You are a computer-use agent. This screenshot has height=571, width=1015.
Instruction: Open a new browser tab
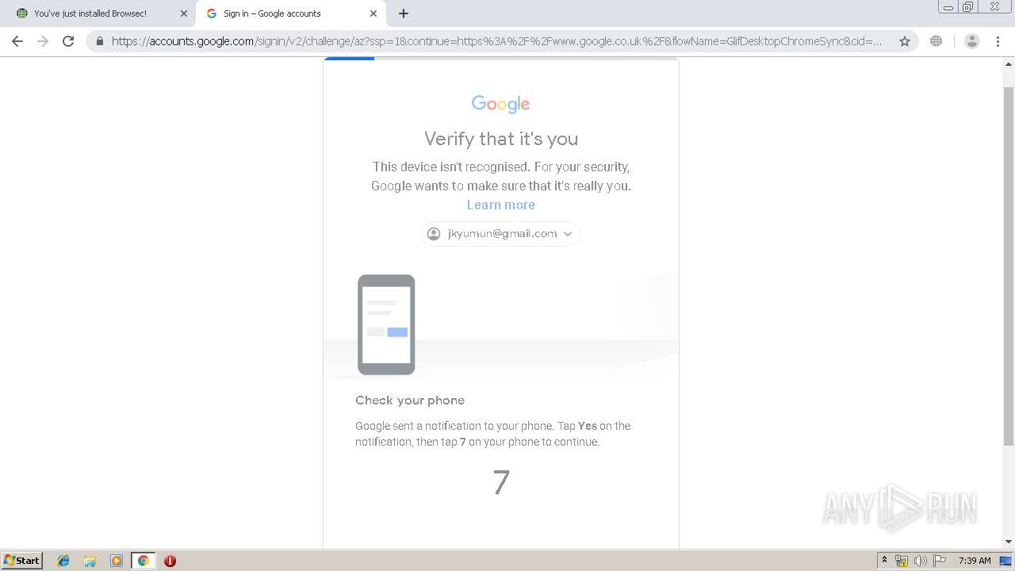tap(404, 13)
